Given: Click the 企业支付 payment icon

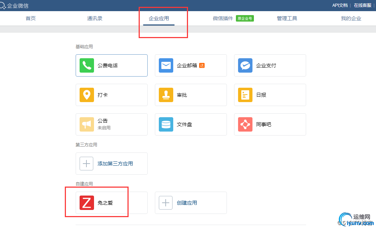Looking at the screenshot, I should [245, 65].
